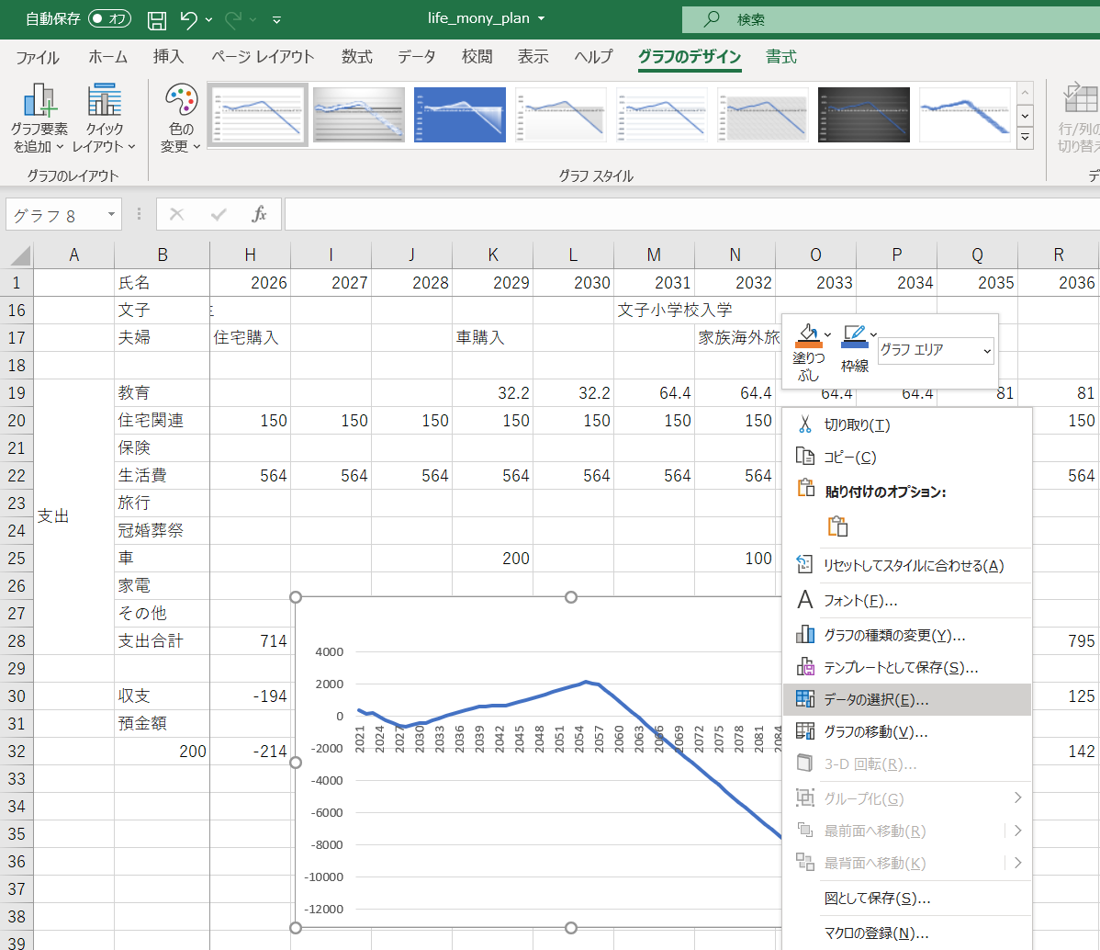The height and width of the screenshot is (950, 1100).
Task: Select column header K
Action: coord(492,254)
